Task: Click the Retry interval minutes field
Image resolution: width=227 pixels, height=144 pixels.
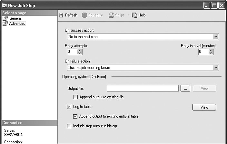Action: tap(204, 52)
